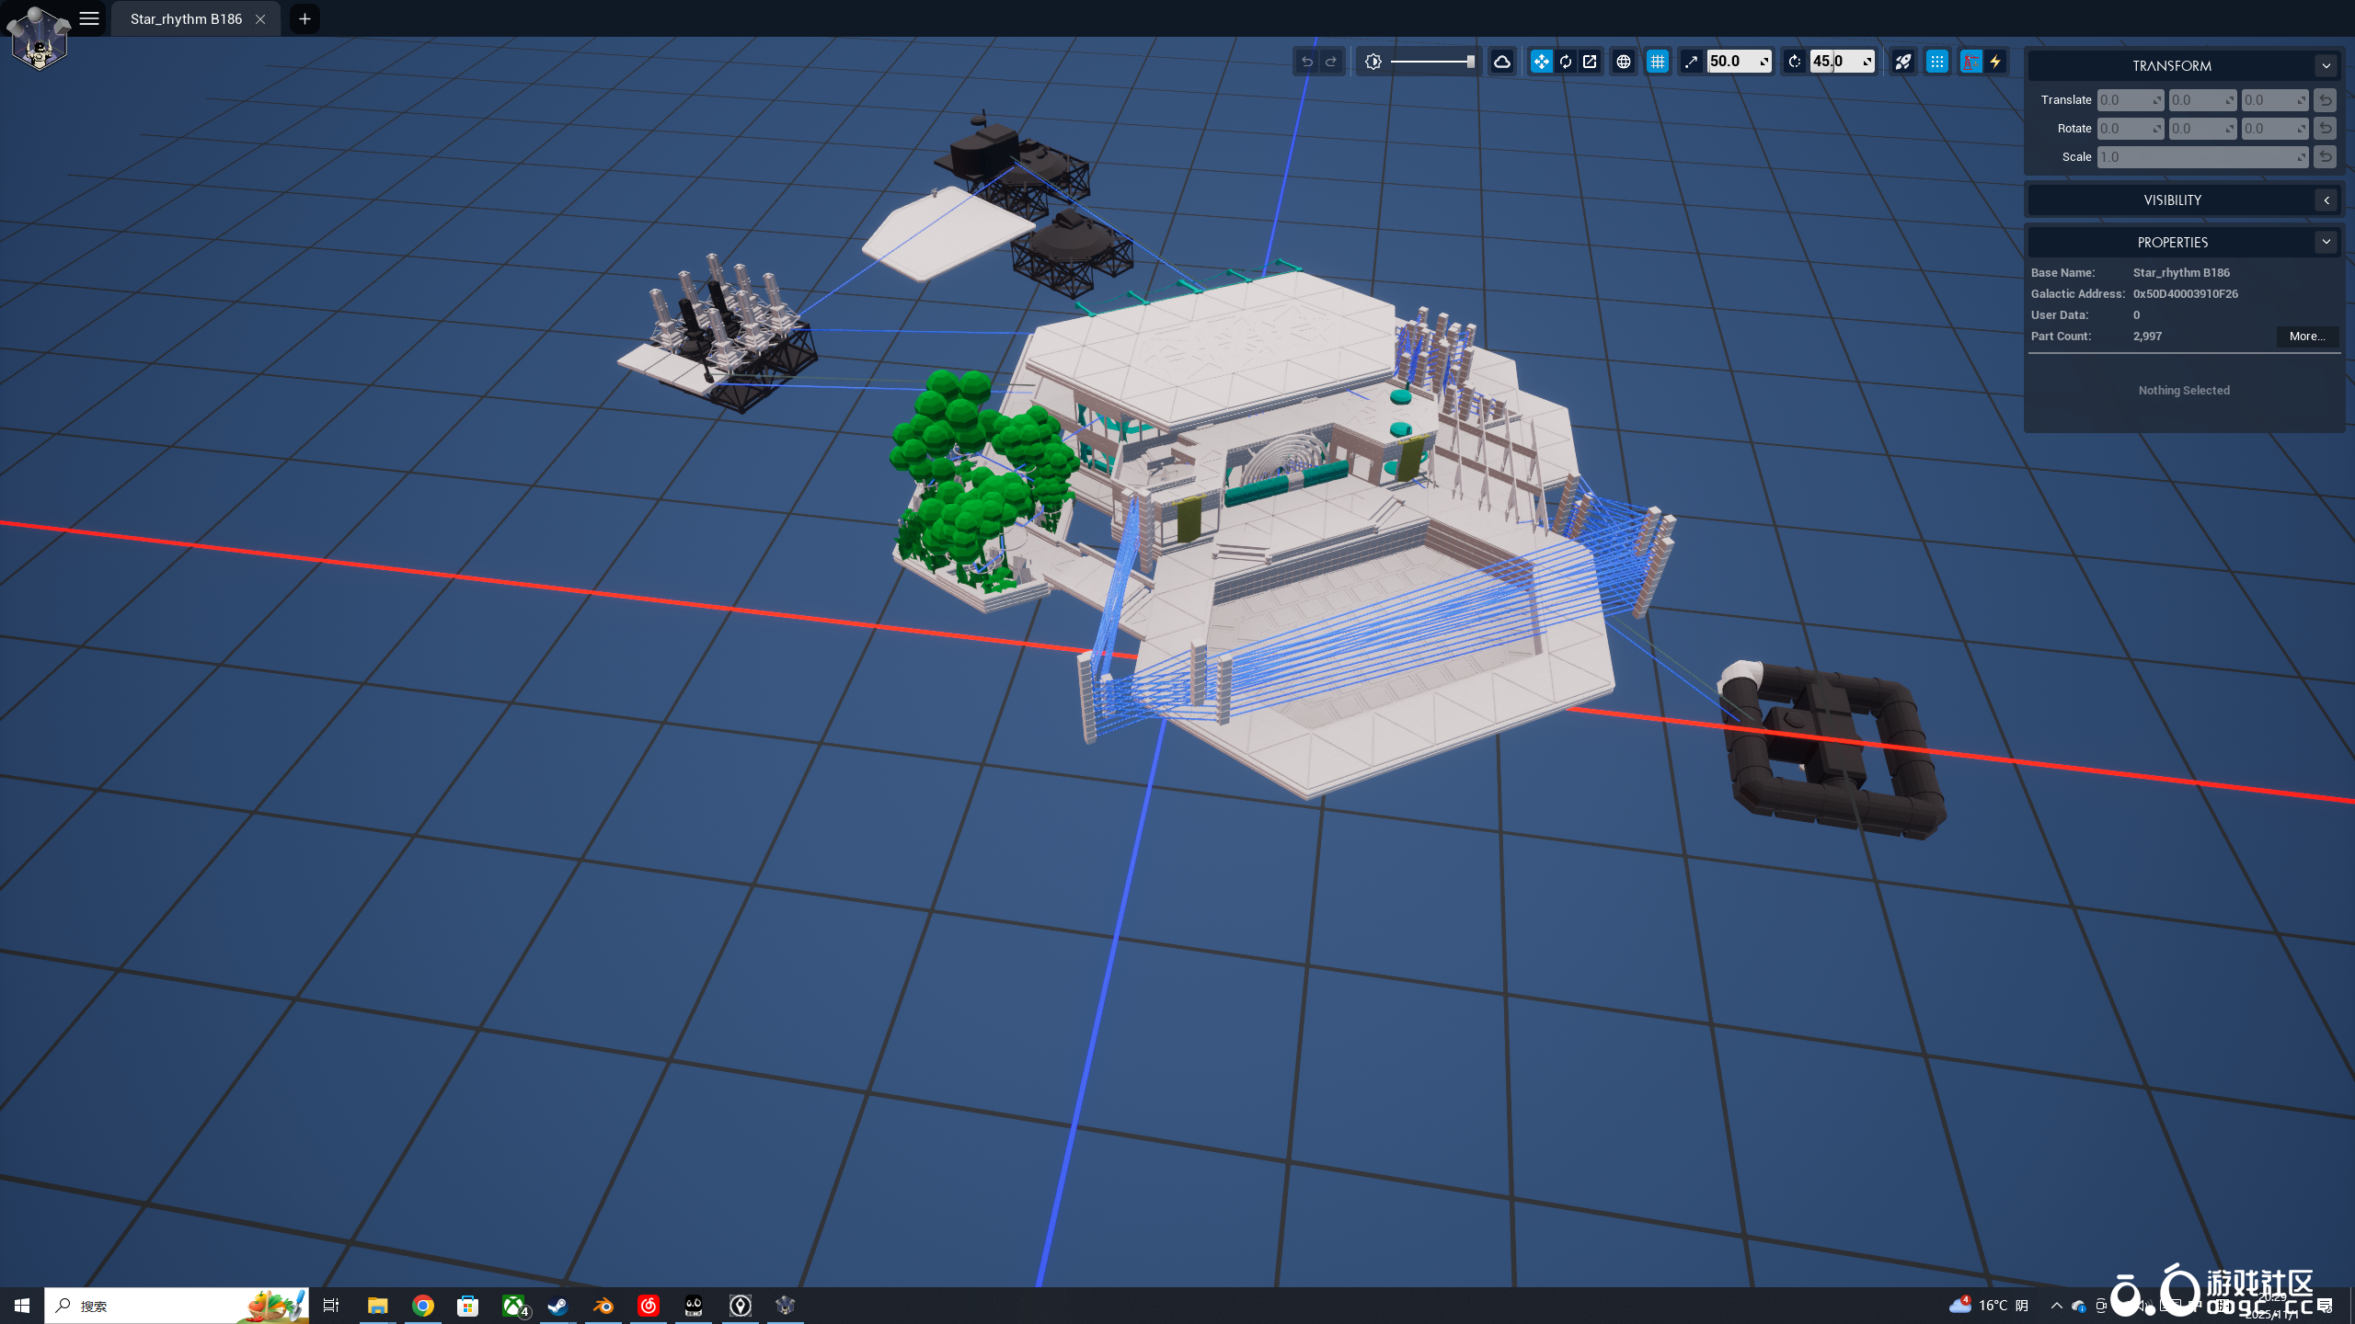Click the brightness slider handle

click(x=1470, y=62)
